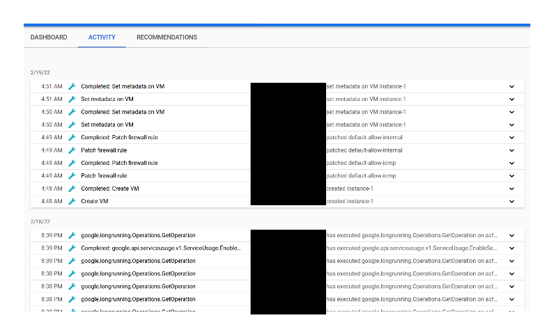This screenshot has height=327, width=554.
Task: Click wrench icon of 4:50 AM "Completed: Set metadata" entry
Action: [x=72, y=112]
